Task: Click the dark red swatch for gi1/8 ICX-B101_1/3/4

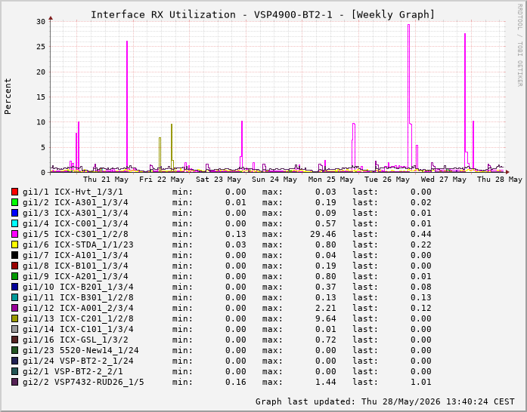Action: click(x=14, y=266)
